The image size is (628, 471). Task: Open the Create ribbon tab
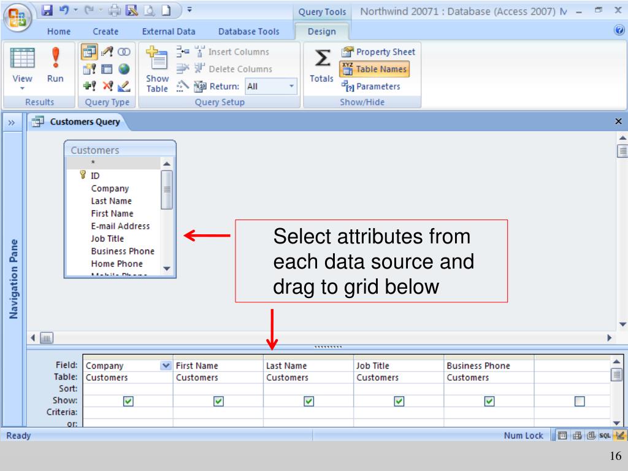click(x=105, y=31)
